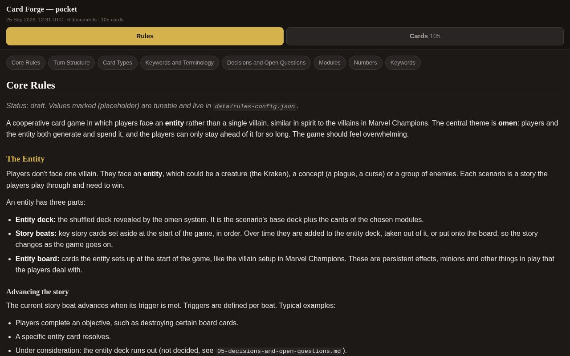Select the Modules chip

click(x=330, y=63)
